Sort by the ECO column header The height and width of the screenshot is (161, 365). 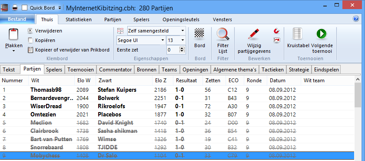[235, 81]
